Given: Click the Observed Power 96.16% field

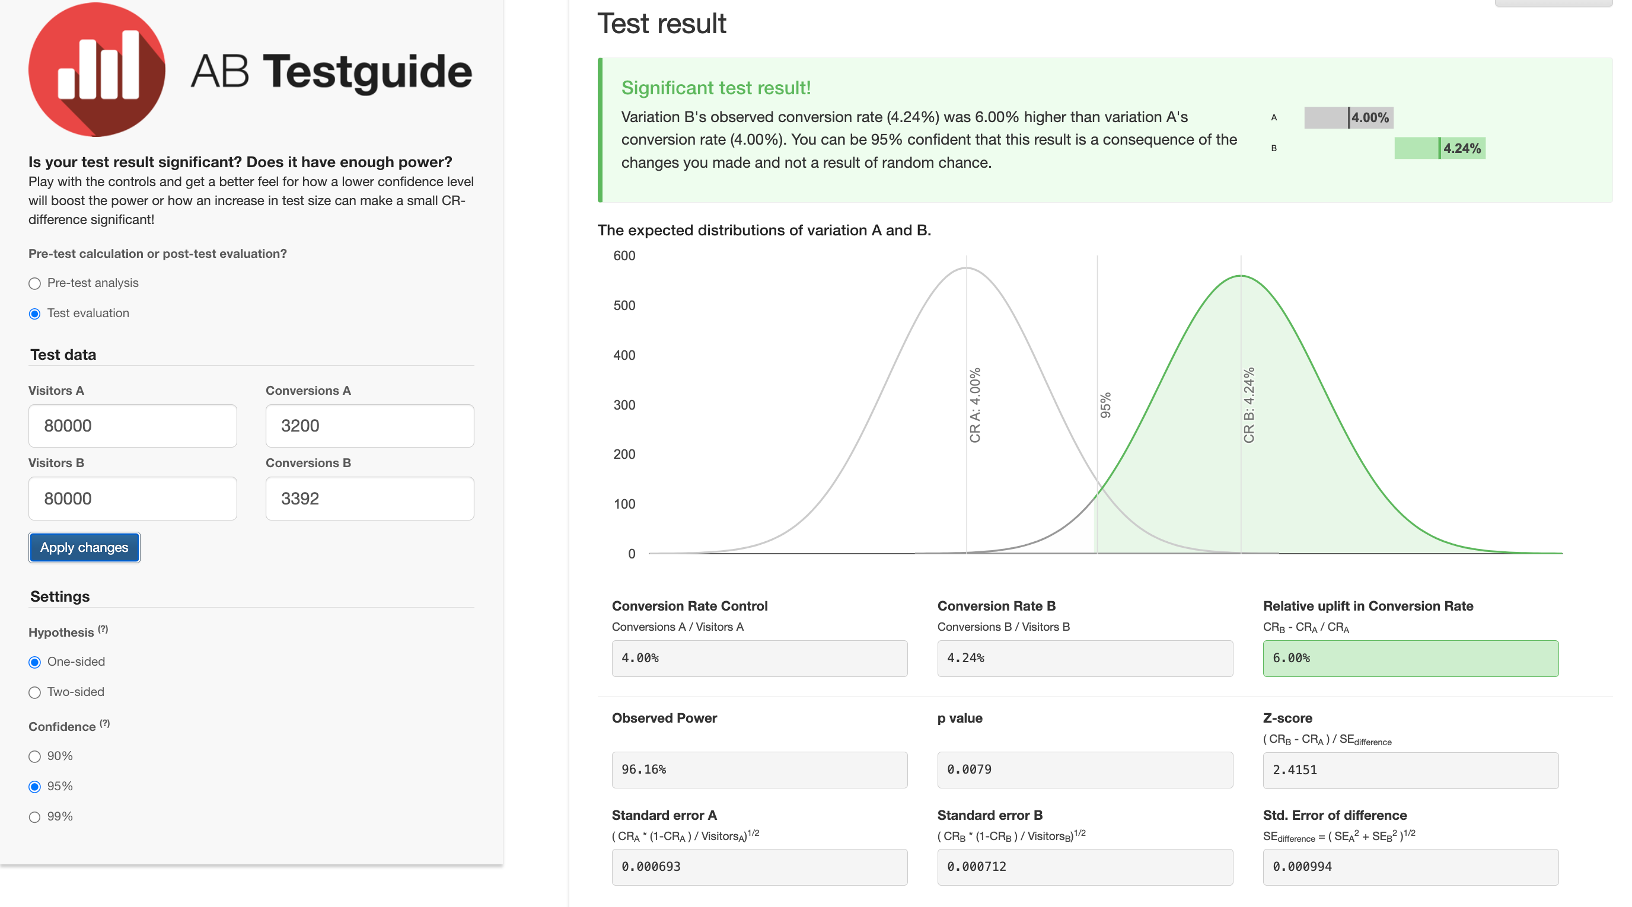Looking at the screenshot, I should pyautogui.click(x=759, y=769).
